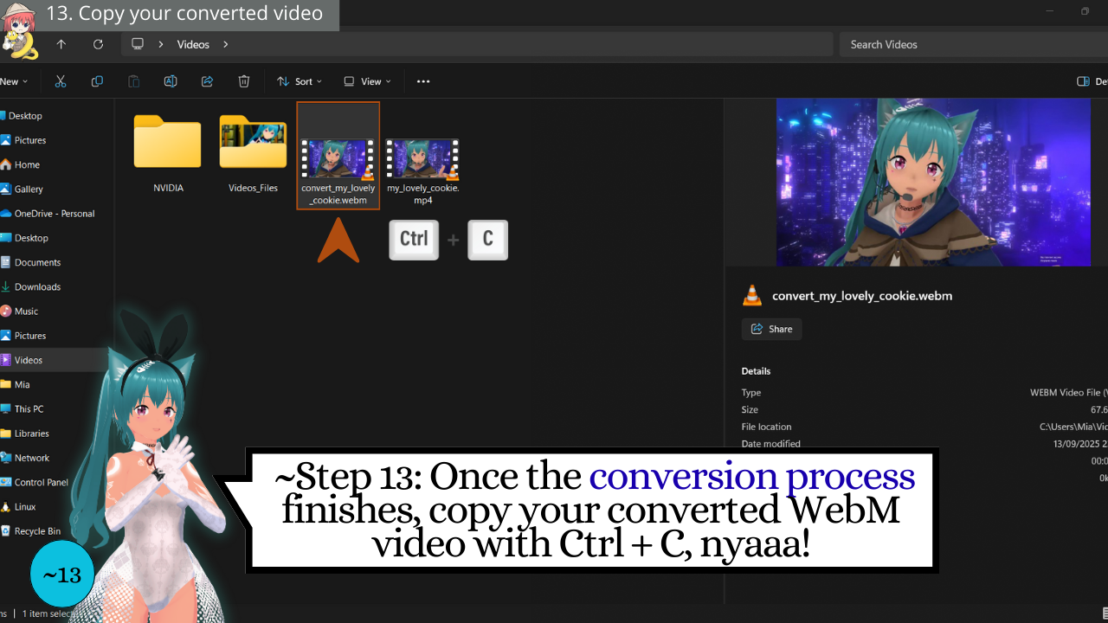Select Network in navigation pane

point(31,458)
